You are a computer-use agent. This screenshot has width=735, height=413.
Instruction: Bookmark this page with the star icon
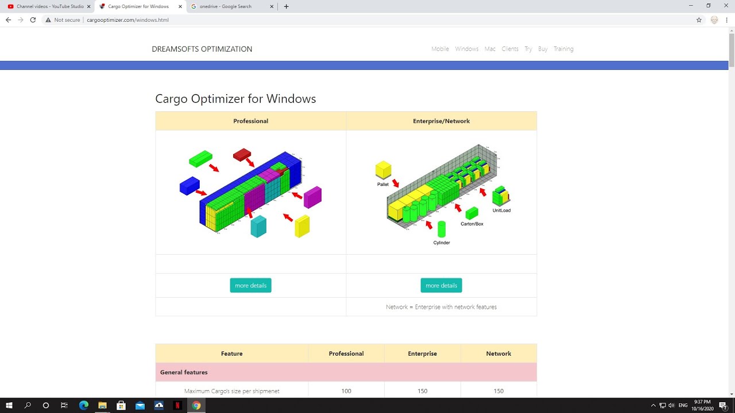point(699,20)
